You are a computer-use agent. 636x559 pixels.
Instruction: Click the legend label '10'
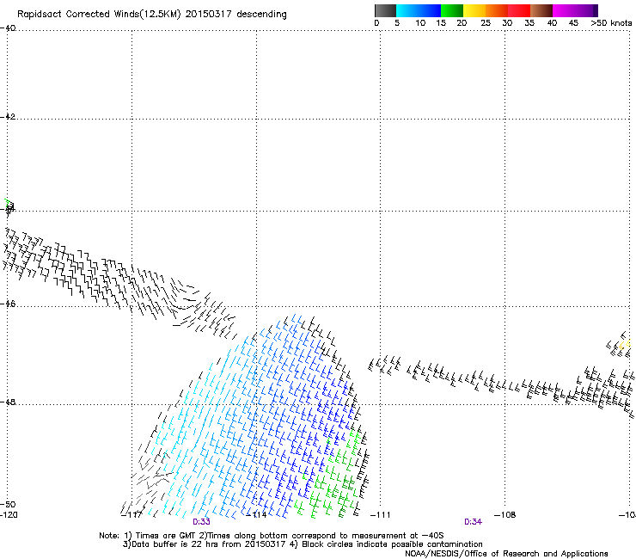pyautogui.click(x=420, y=23)
